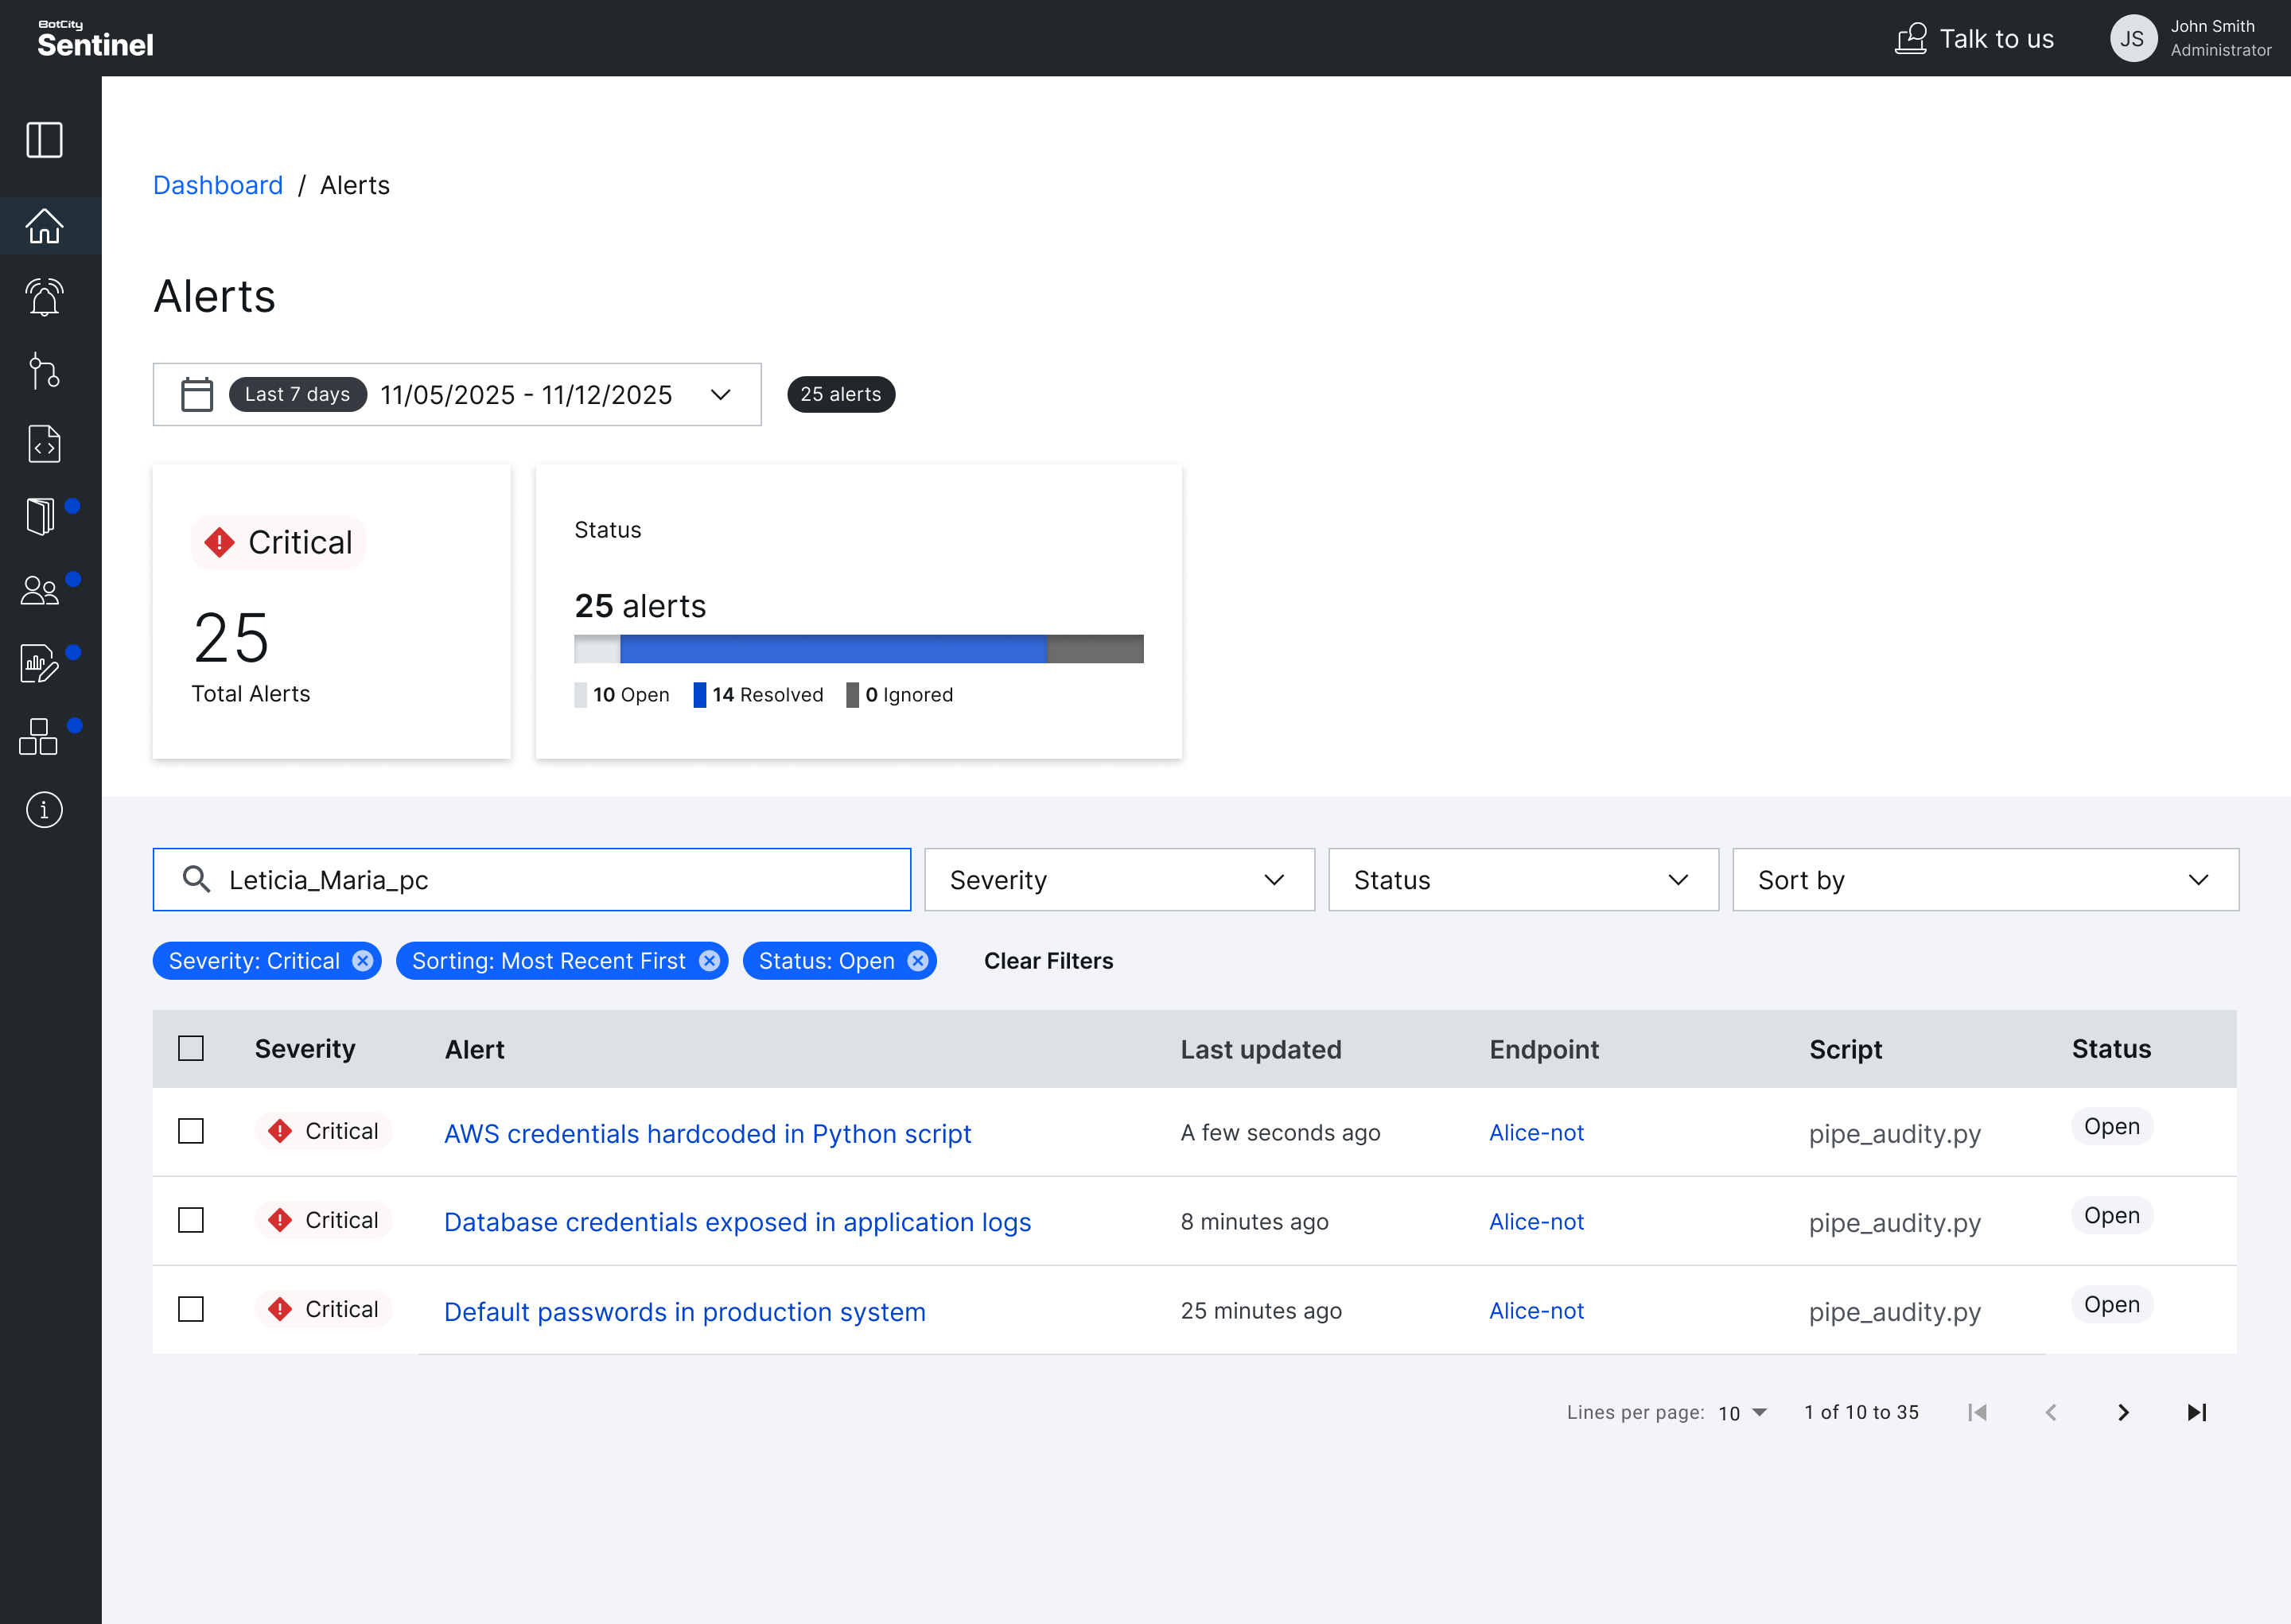2291x1624 pixels.
Task: Check the select-all header checkbox
Action: pyautogui.click(x=191, y=1048)
